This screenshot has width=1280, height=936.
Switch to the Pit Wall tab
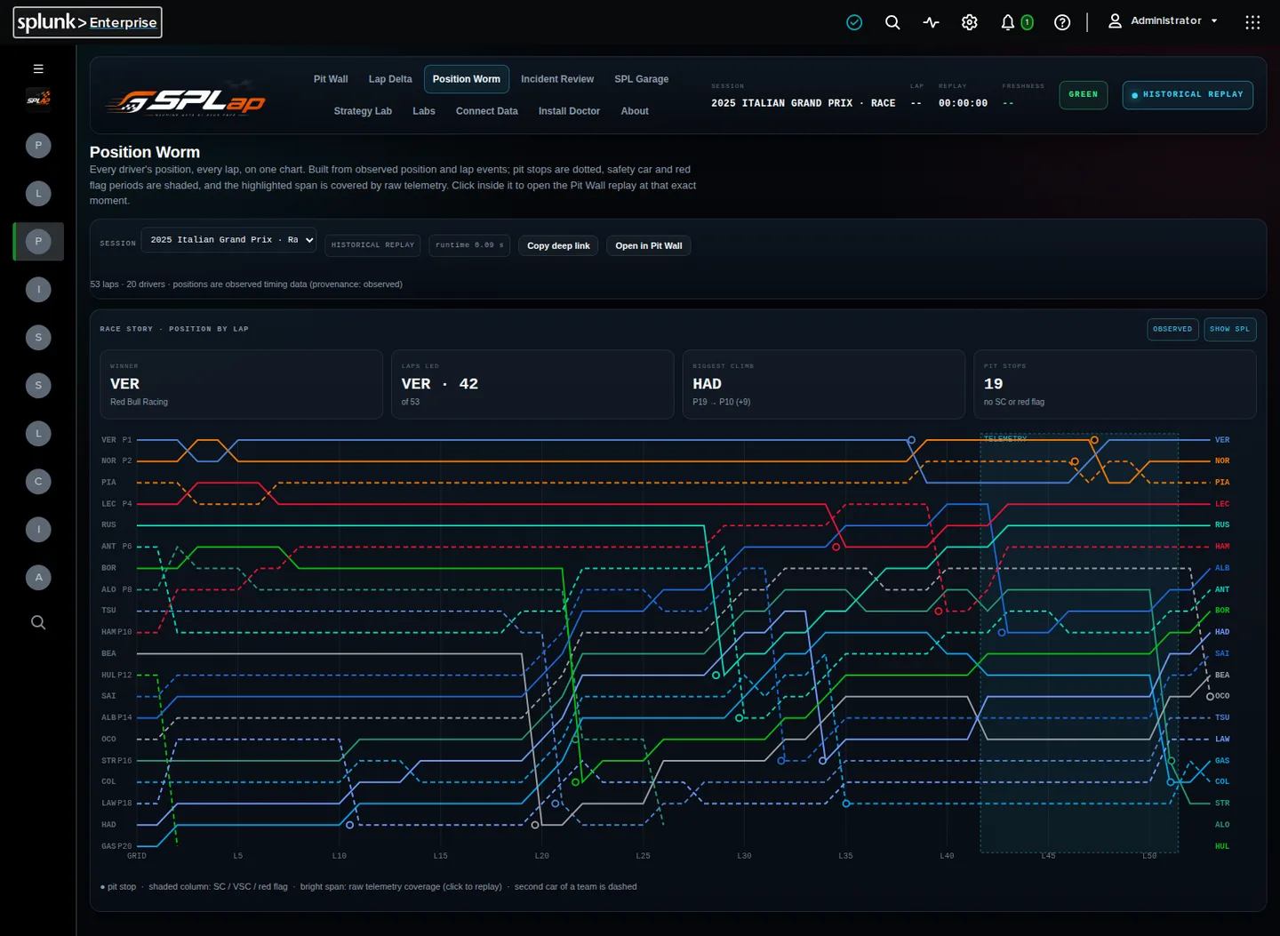pos(331,79)
